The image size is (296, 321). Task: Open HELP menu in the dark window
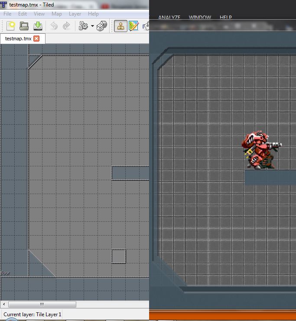225,17
